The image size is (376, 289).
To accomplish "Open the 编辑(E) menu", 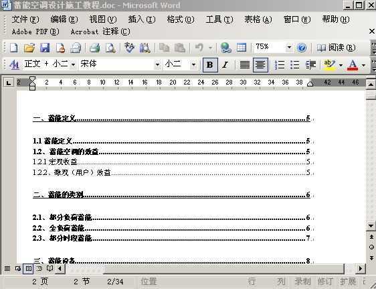I will pos(64,19).
